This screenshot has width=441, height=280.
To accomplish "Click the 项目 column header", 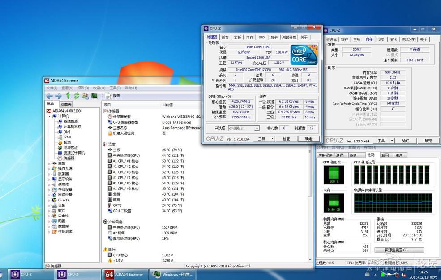I will point(107,104).
